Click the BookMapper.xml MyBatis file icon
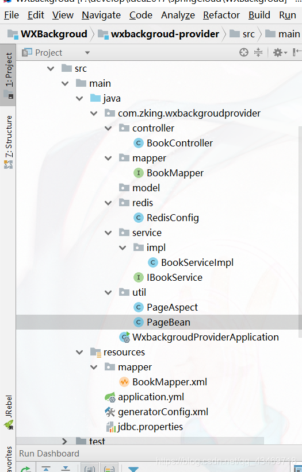The image size is (302, 472). coord(124,382)
